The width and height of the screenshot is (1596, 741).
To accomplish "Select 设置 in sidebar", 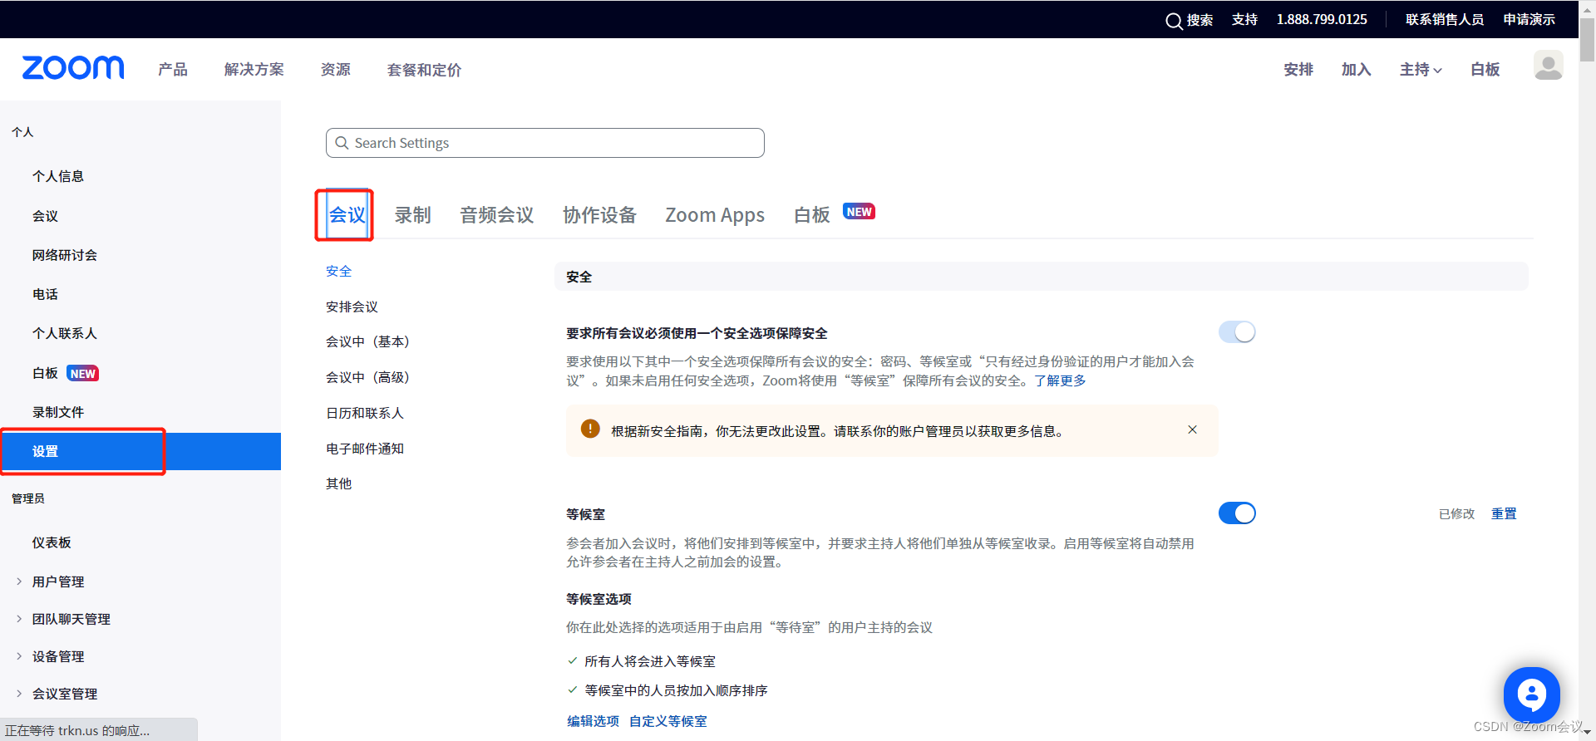I will coord(140,451).
